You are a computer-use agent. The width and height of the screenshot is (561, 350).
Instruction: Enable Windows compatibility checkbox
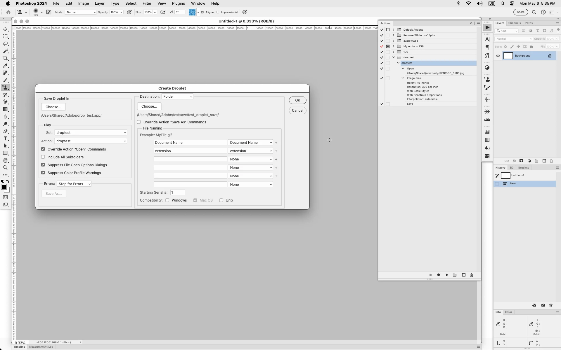click(167, 200)
